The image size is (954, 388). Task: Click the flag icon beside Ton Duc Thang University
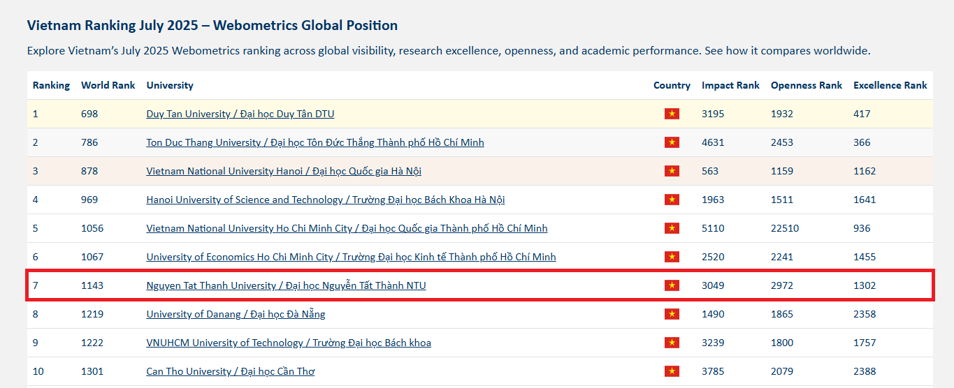(672, 142)
